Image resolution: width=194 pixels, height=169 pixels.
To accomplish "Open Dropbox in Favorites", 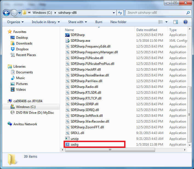I will click(x=20, y=49).
